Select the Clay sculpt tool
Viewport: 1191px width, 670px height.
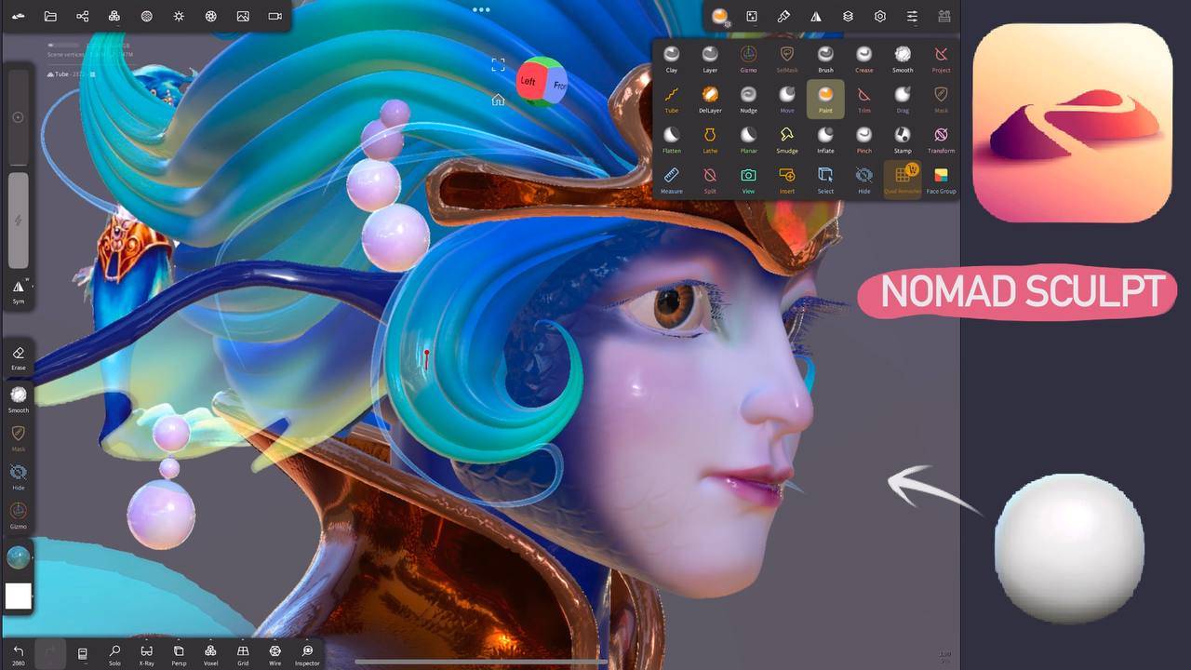pyautogui.click(x=671, y=59)
